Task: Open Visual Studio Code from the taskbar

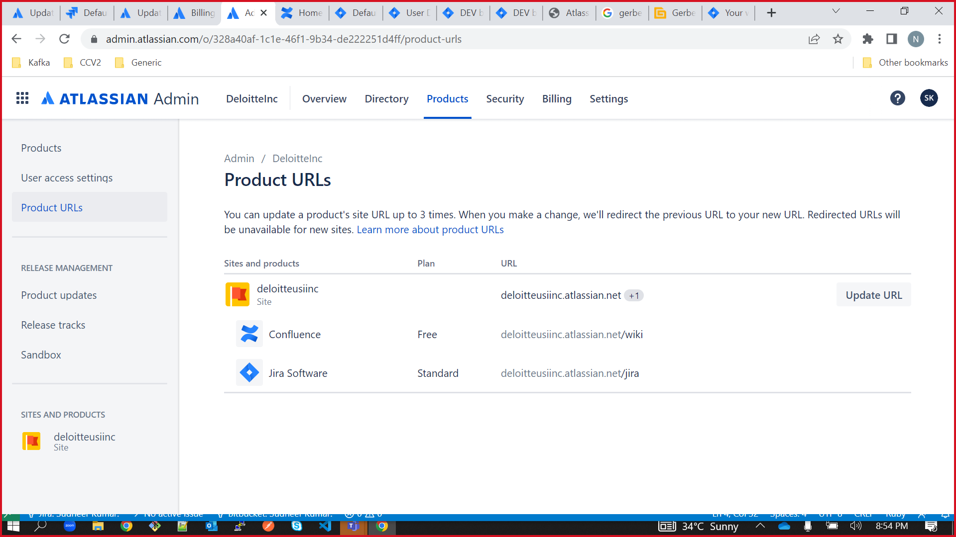Action: 325,527
